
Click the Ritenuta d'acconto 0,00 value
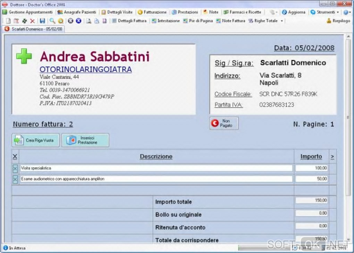[x=312, y=226]
